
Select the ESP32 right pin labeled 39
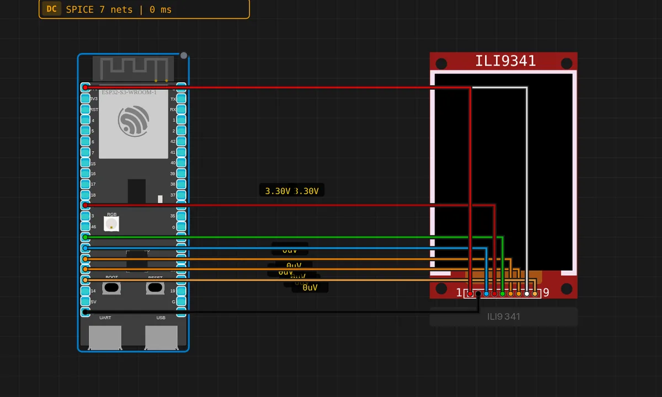point(181,174)
